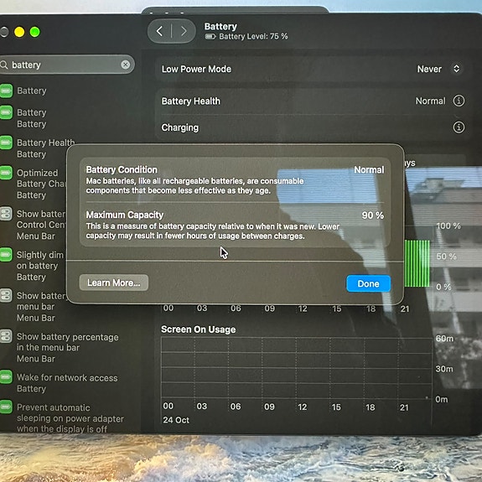Click the Battery Level: 75 % text
Screen dimensions: 482x482
click(x=253, y=37)
